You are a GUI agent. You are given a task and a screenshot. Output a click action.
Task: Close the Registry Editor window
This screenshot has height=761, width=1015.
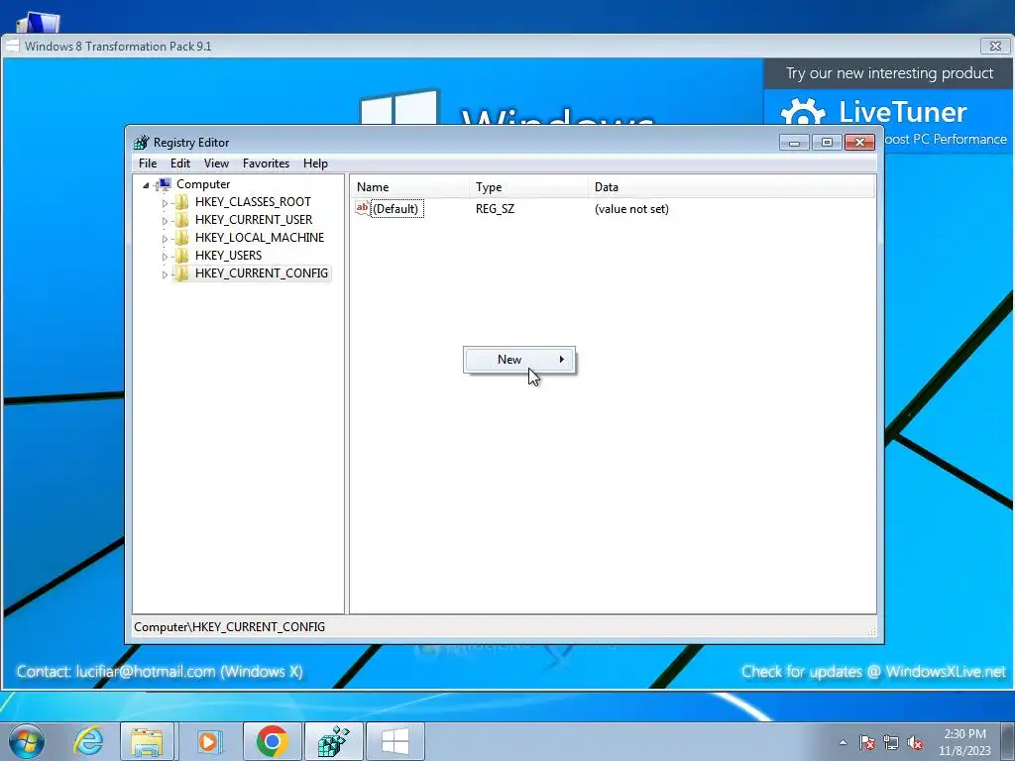point(859,142)
